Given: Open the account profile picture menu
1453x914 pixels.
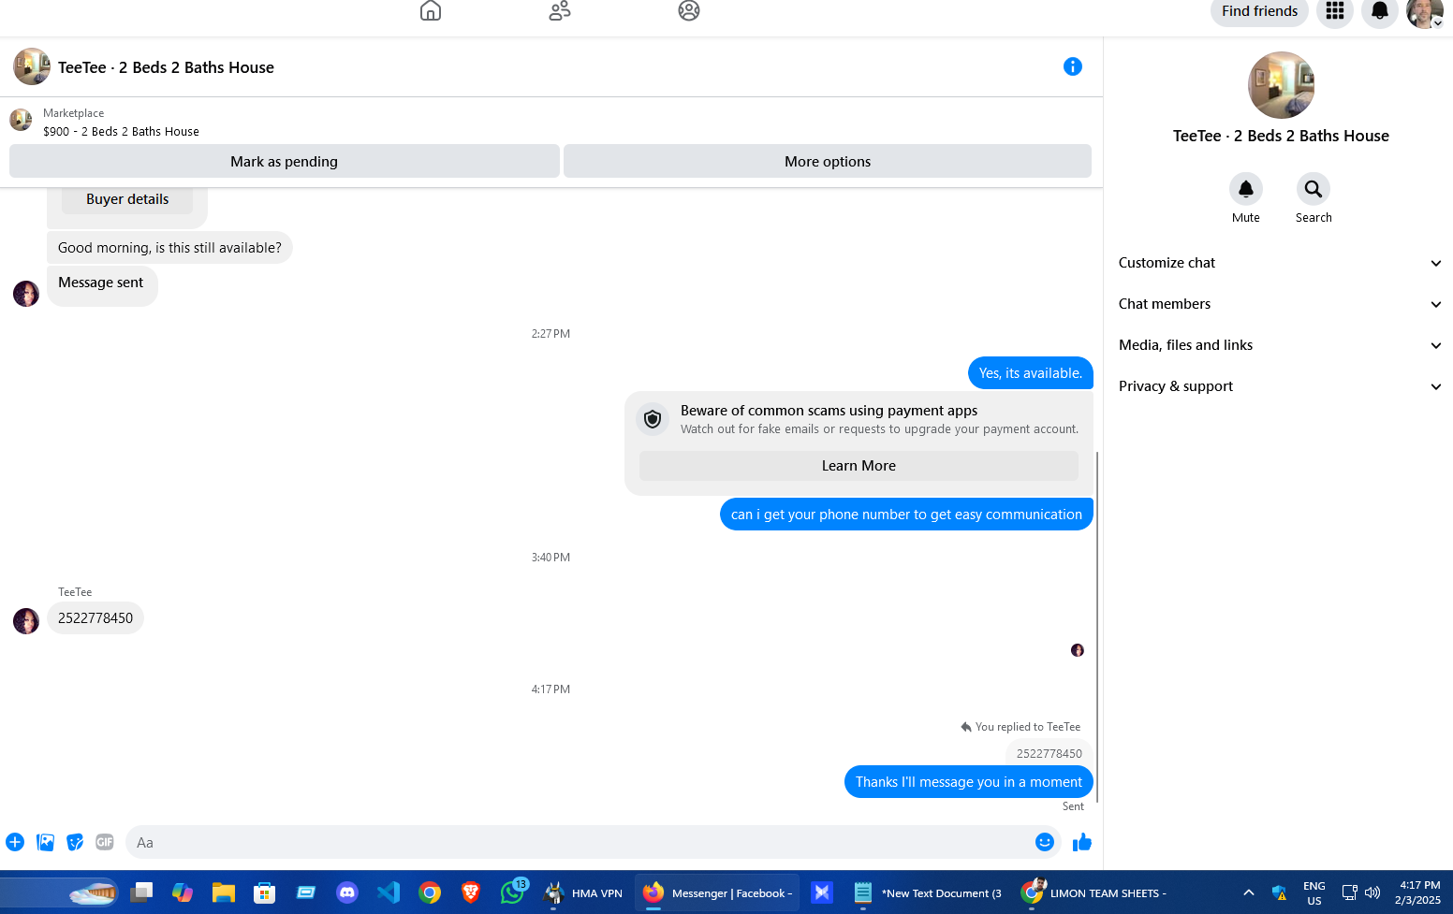Looking at the screenshot, I should pyautogui.click(x=1424, y=12).
